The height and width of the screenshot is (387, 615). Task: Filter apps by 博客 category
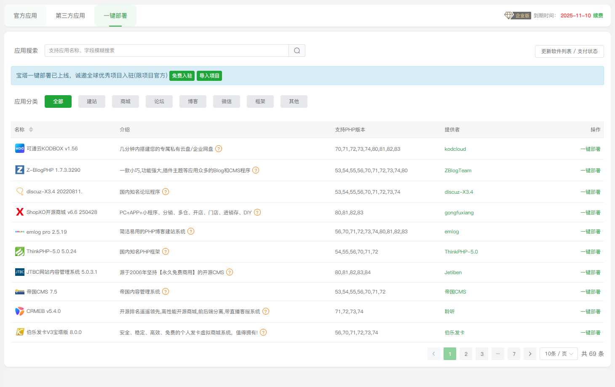193,101
